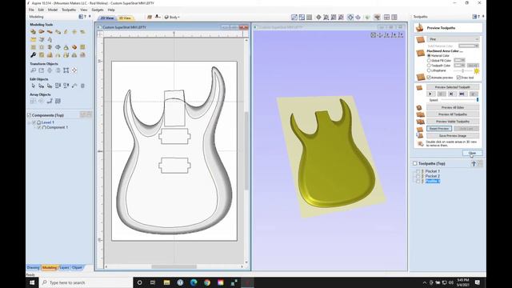Open the Toolpath Color picker dropdown
512x288 pixels.
(459, 66)
